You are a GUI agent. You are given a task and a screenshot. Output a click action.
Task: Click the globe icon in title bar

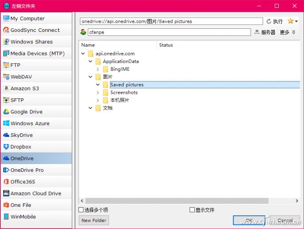tap(7, 6)
